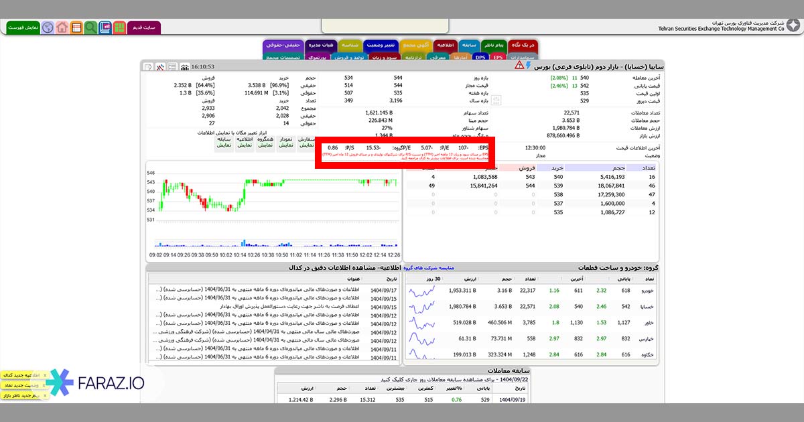The image size is (804, 422).
Task: Open the home page via house icon
Action: coord(62,27)
